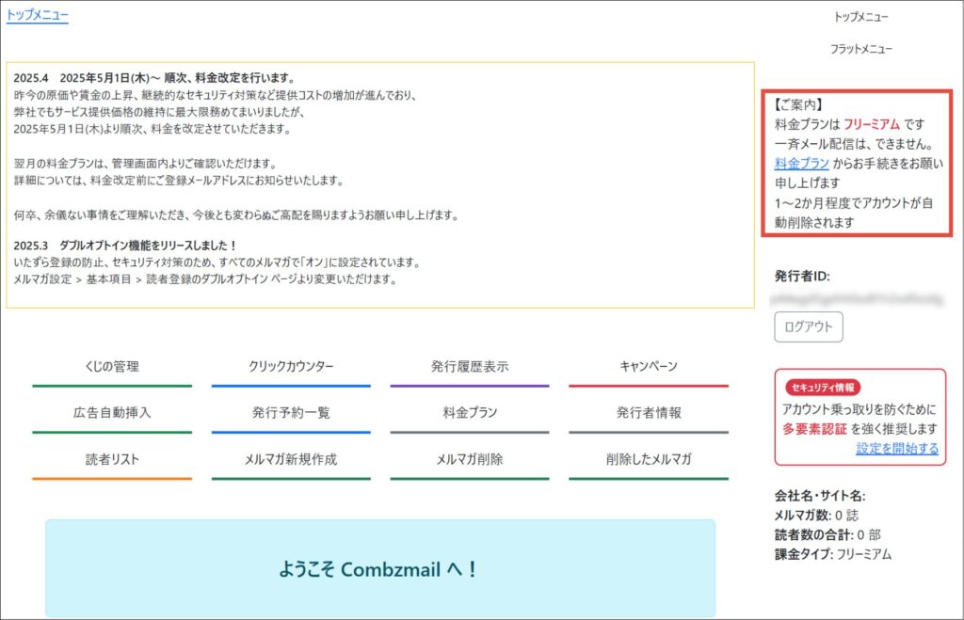Click the トップメニュー link at top left
The height and width of the screenshot is (620, 964).
click(38, 15)
